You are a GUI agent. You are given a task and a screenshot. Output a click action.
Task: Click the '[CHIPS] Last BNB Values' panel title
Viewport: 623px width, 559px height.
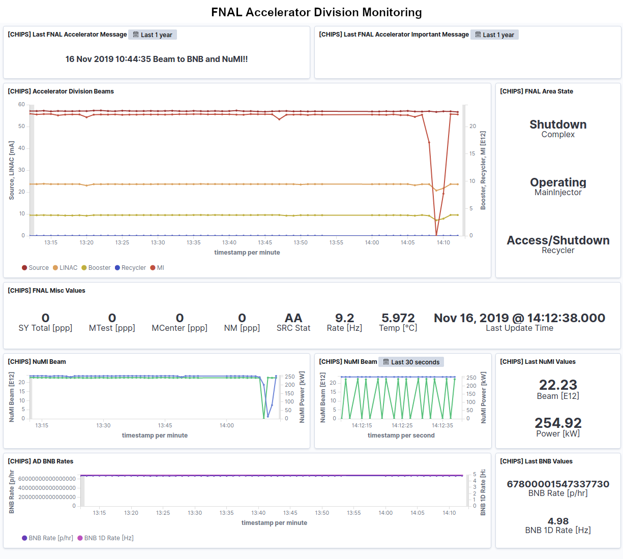tap(536, 461)
